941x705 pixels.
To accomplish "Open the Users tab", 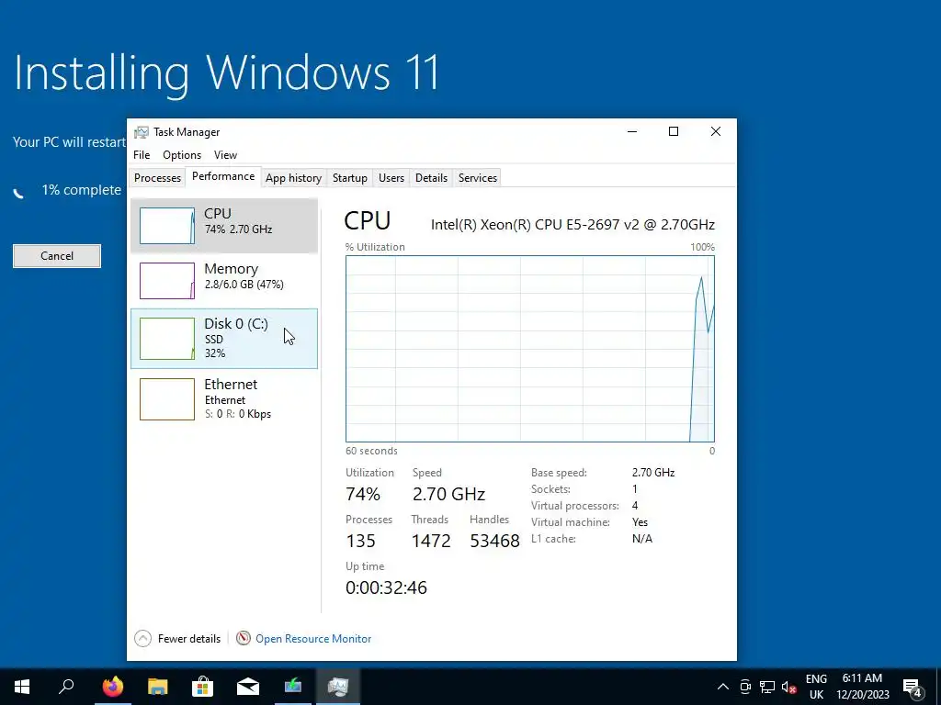I will tap(391, 178).
